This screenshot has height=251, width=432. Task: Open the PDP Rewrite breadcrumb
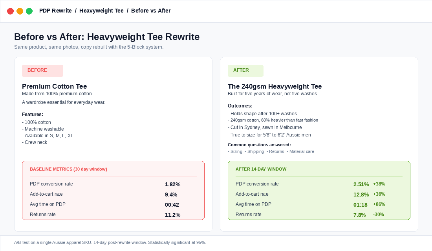coord(55,11)
